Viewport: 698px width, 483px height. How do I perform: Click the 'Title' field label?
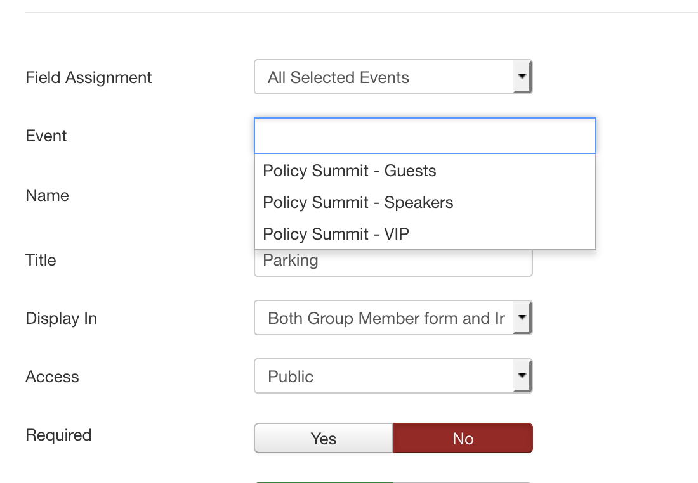pos(41,261)
